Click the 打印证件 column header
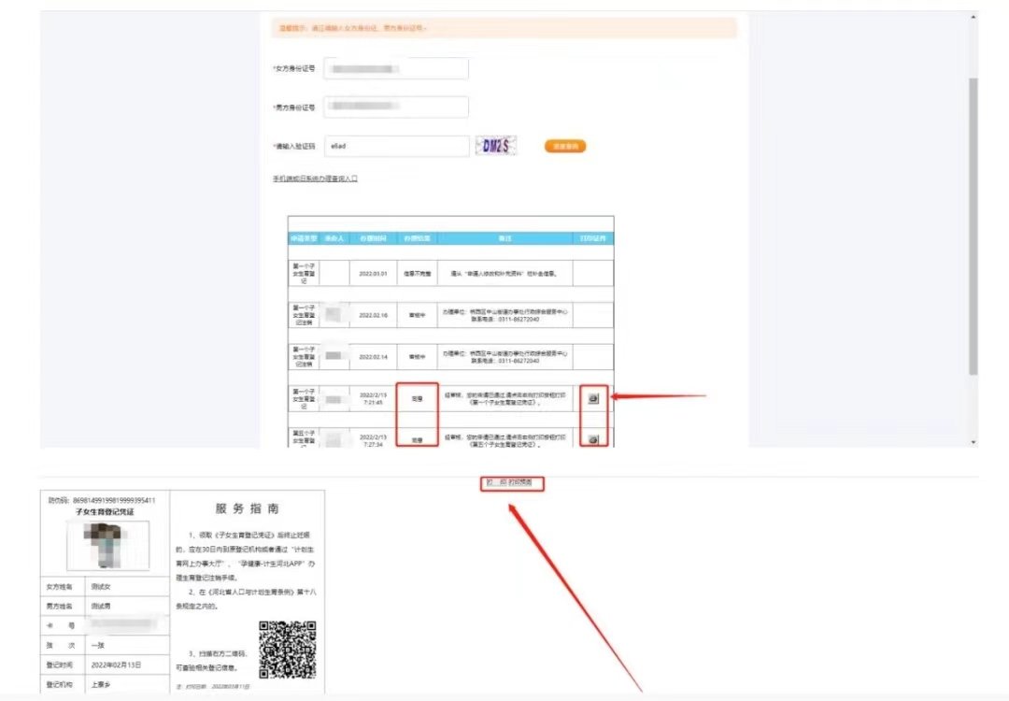This screenshot has height=701, width=1009. pos(592,238)
